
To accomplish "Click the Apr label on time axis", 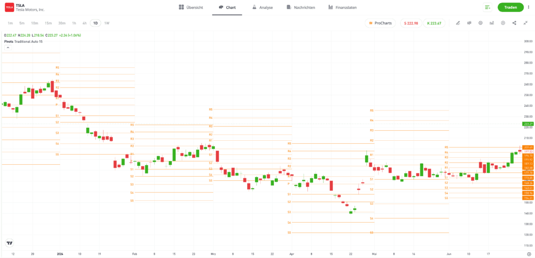I will [x=292, y=254].
